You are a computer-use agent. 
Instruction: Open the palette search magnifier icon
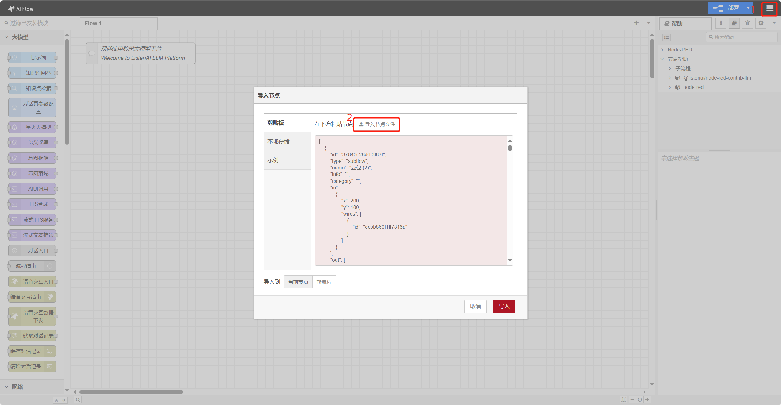tap(78, 400)
